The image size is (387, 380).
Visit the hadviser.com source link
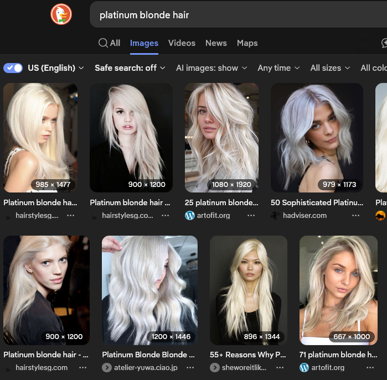coord(305,216)
